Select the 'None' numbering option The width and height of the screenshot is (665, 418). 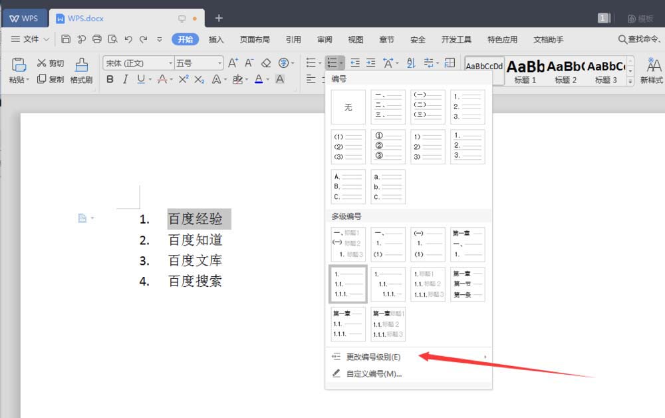click(348, 107)
